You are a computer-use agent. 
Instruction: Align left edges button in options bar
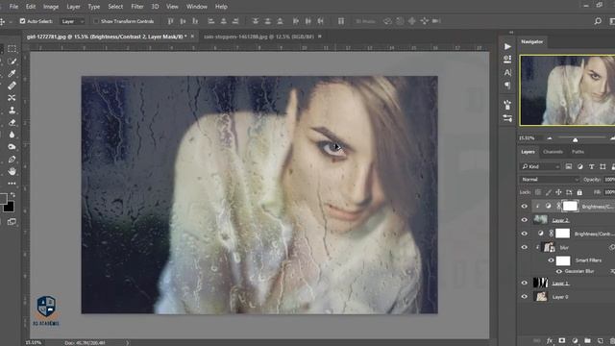211,21
